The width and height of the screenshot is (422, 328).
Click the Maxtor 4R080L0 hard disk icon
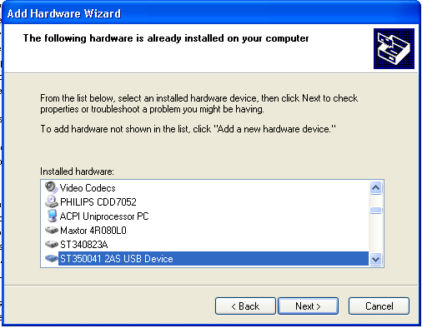pyautogui.click(x=52, y=230)
